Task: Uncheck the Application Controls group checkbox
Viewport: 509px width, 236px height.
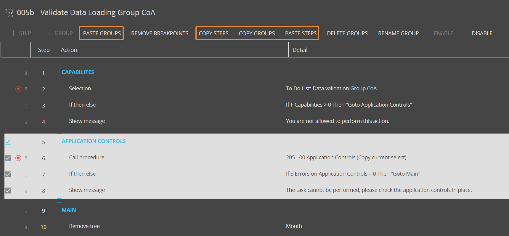Action: pos(8,142)
